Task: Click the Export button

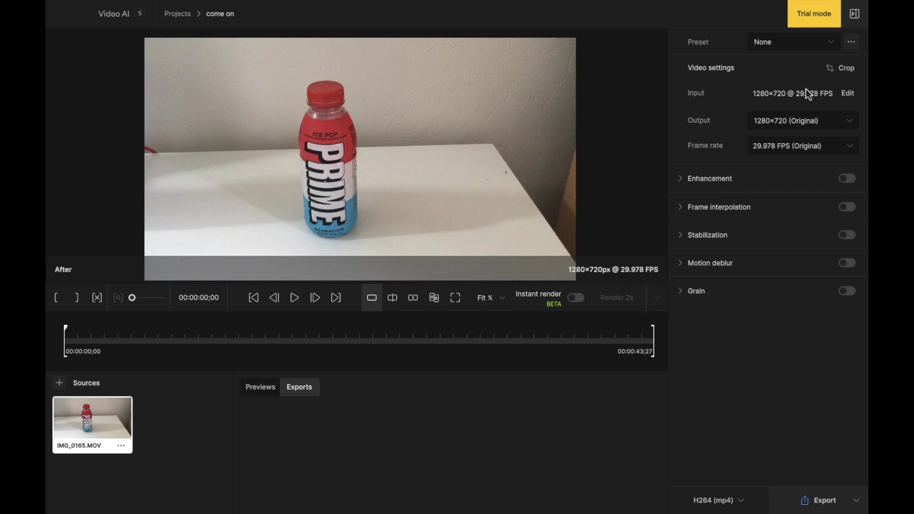Action: 824,500
